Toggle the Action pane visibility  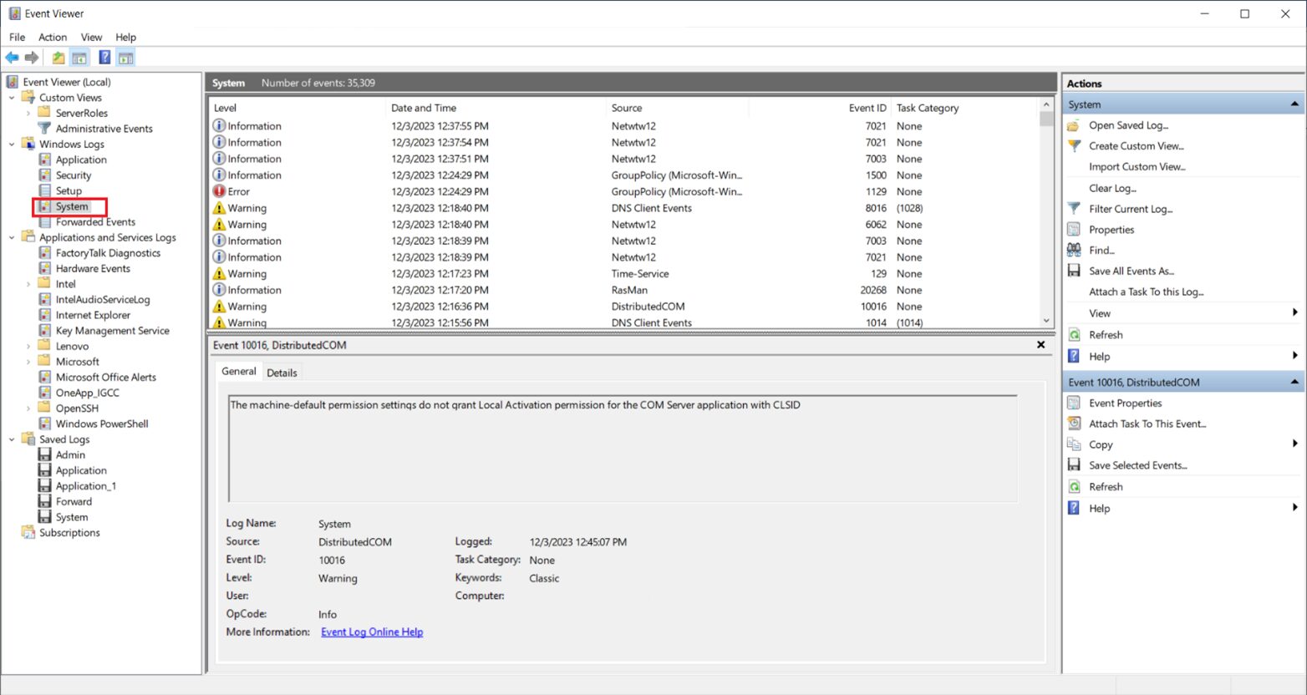point(125,57)
